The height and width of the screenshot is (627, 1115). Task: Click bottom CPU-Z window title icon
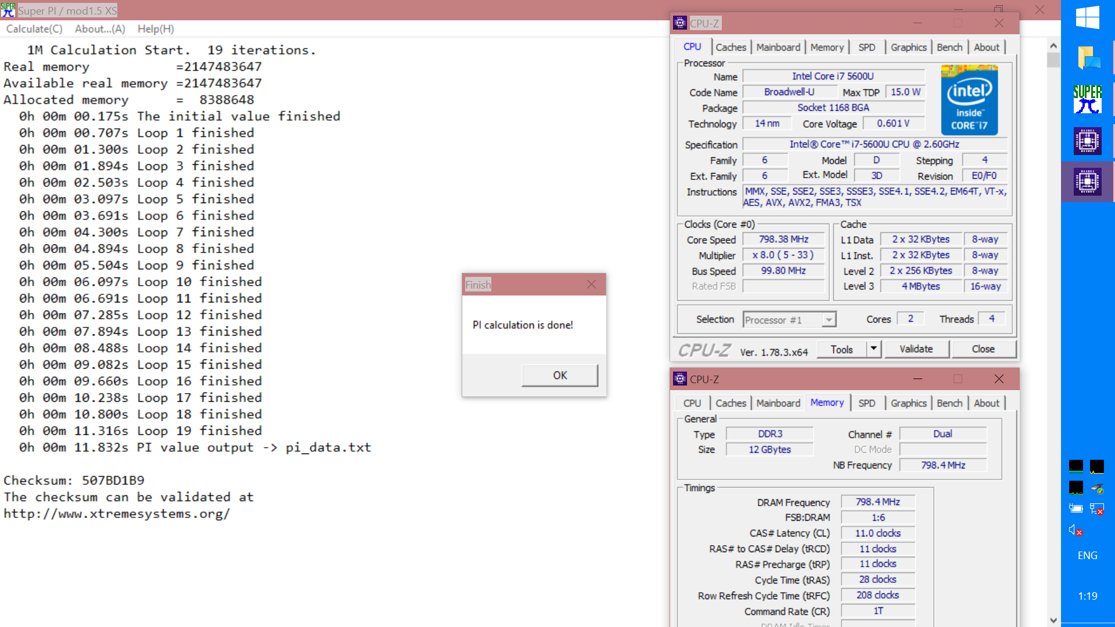pos(680,379)
